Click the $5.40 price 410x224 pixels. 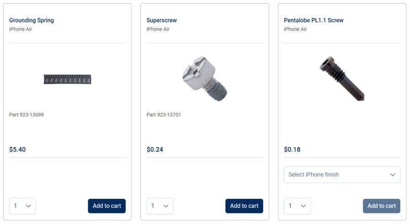click(17, 149)
